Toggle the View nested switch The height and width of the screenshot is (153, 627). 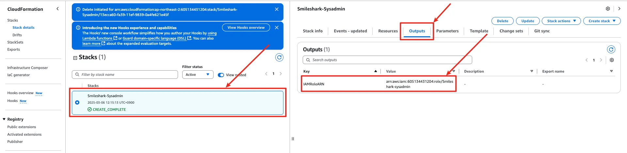pos(221,75)
